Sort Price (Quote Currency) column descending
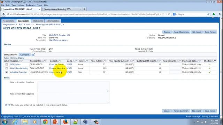 133,61
